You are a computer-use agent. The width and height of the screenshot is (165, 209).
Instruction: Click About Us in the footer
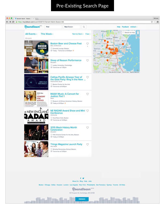(x=75, y=181)
